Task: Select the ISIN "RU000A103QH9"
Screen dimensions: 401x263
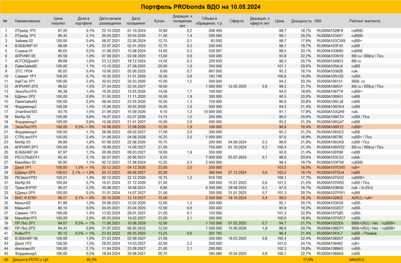Action: (x=330, y=112)
